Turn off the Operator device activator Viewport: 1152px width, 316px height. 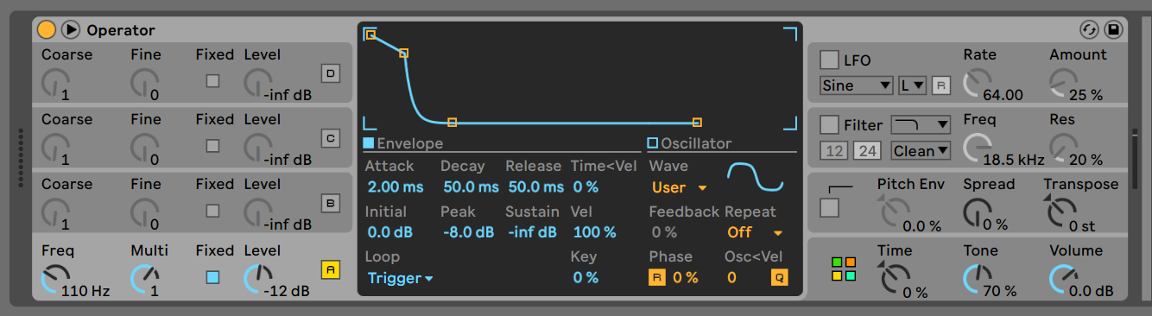pyautogui.click(x=47, y=30)
